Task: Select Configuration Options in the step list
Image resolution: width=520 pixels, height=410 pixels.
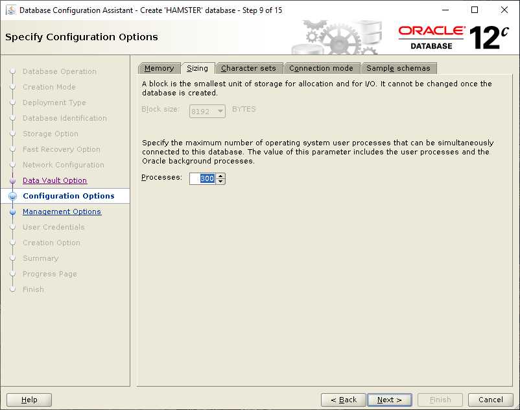Action: (69, 196)
